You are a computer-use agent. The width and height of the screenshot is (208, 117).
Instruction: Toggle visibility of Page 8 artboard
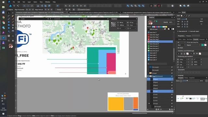(172, 76)
